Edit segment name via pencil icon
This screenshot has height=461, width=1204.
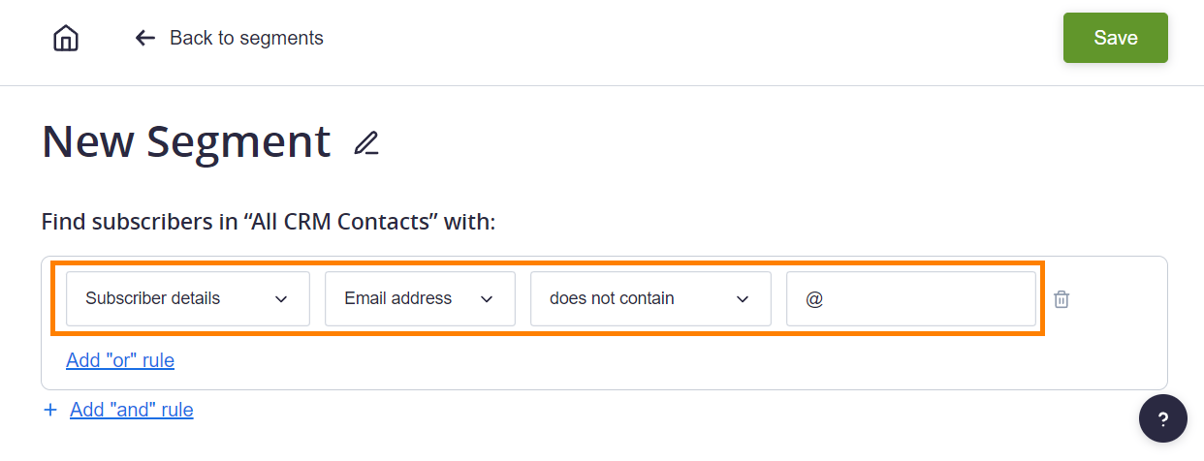click(366, 143)
